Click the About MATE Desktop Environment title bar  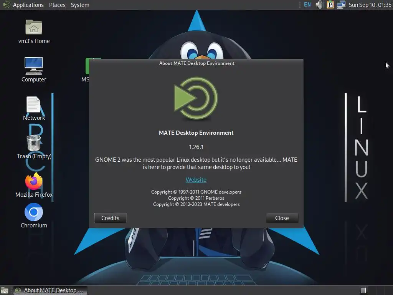pos(196,63)
